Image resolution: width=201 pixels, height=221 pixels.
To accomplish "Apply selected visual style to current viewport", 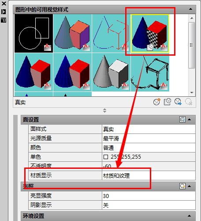I will 167,102.
